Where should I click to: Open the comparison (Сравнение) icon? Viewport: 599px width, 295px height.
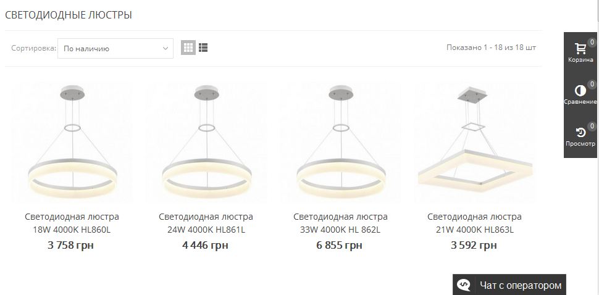(x=580, y=91)
